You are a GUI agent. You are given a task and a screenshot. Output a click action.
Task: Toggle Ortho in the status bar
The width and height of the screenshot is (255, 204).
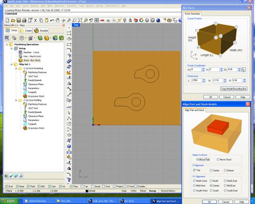tap(133, 191)
